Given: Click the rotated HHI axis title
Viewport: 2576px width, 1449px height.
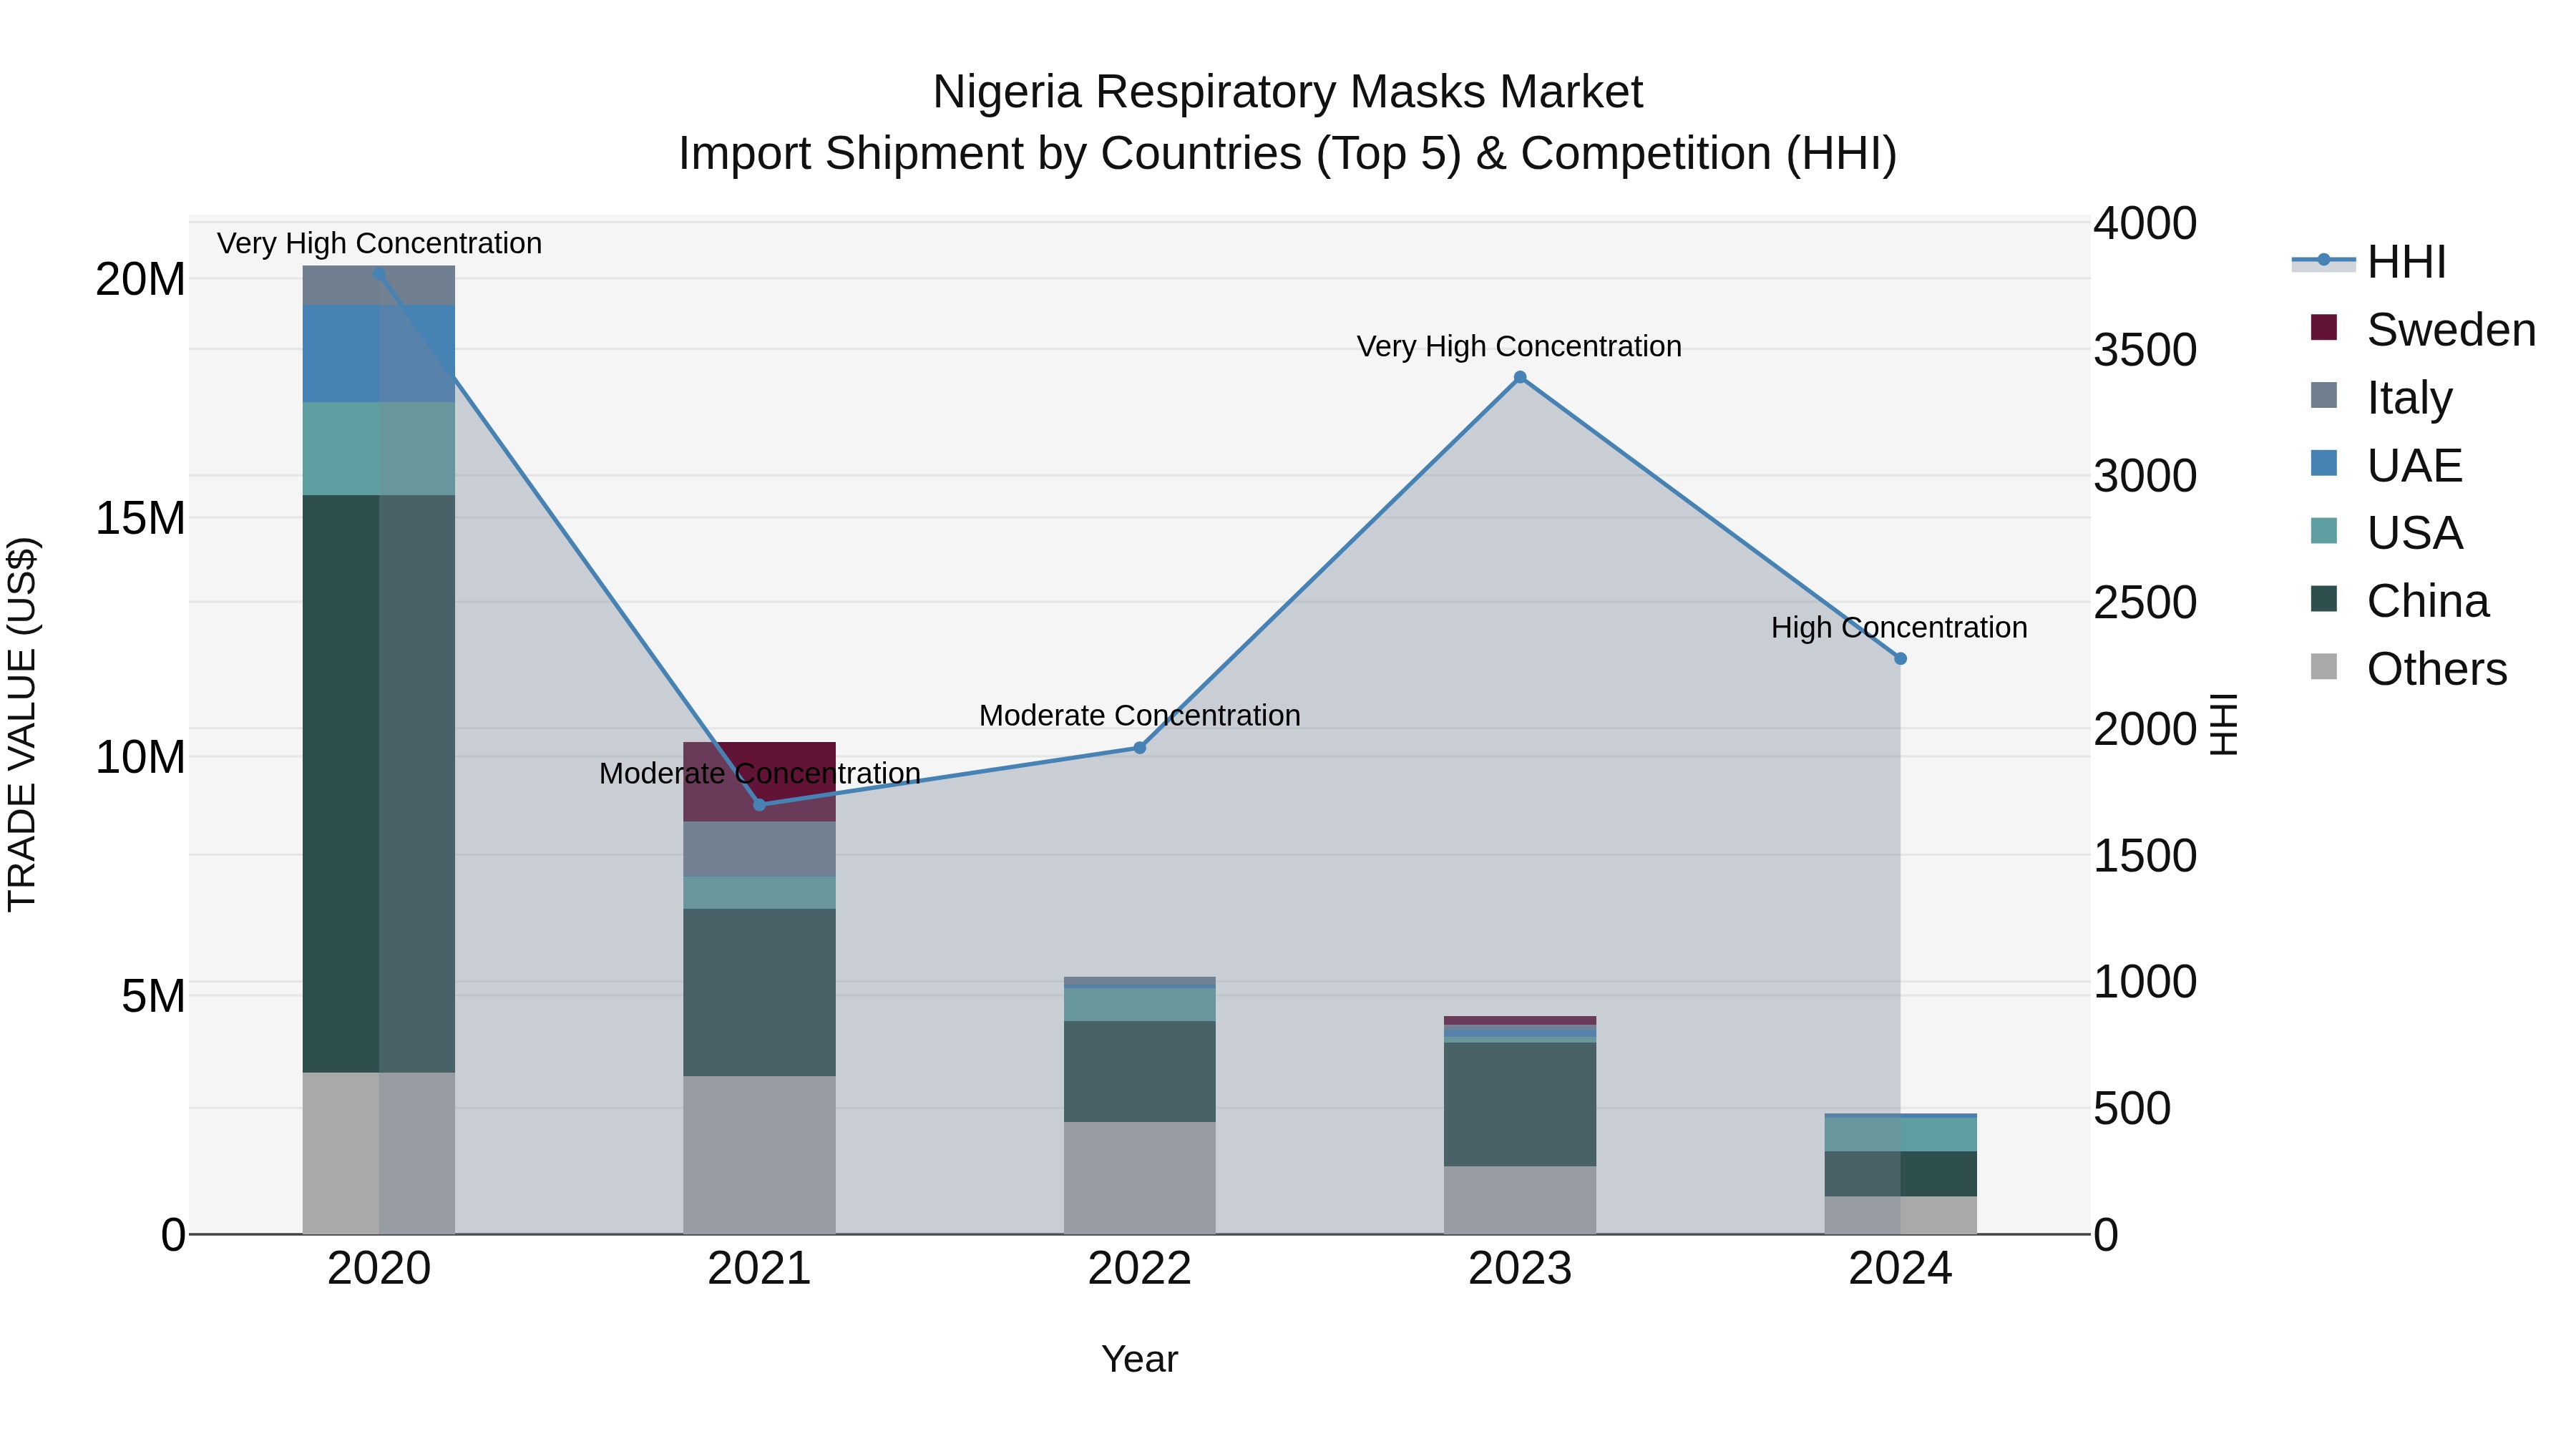Looking at the screenshot, I should (x=2222, y=724).
